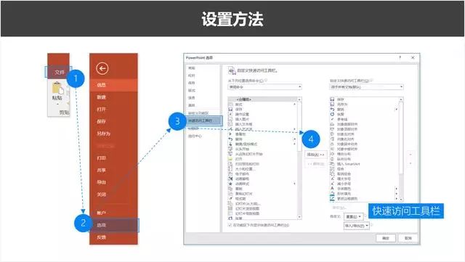Select 复制 icon in command list
The image size is (465, 262).
coord(230,189)
